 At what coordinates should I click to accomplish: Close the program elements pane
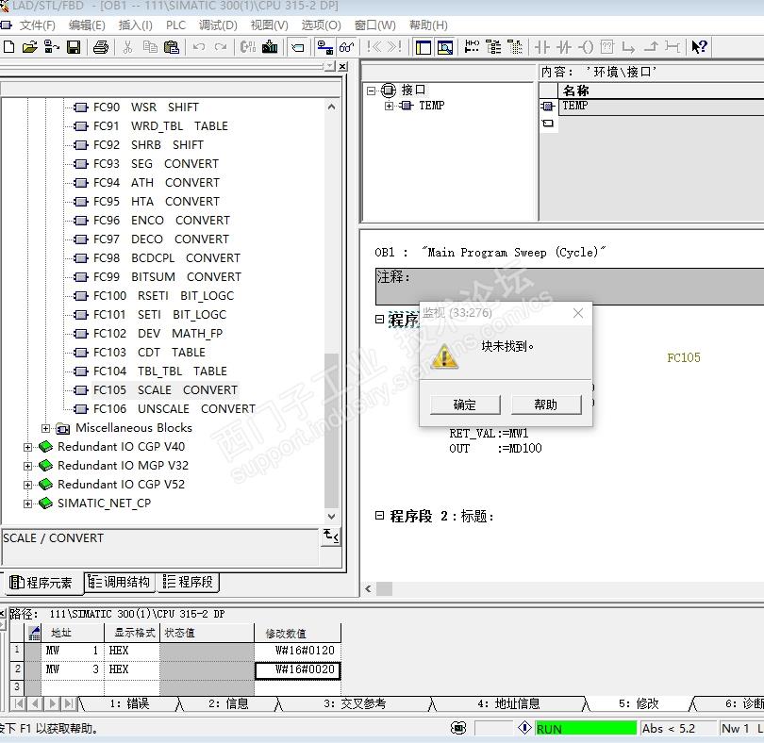(343, 67)
